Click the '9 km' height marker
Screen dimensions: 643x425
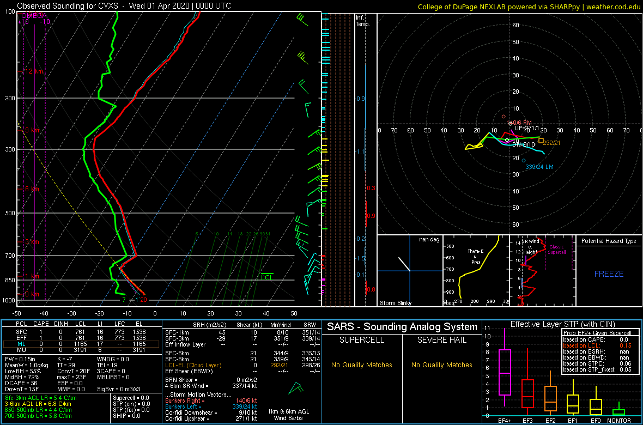[x=32, y=130]
